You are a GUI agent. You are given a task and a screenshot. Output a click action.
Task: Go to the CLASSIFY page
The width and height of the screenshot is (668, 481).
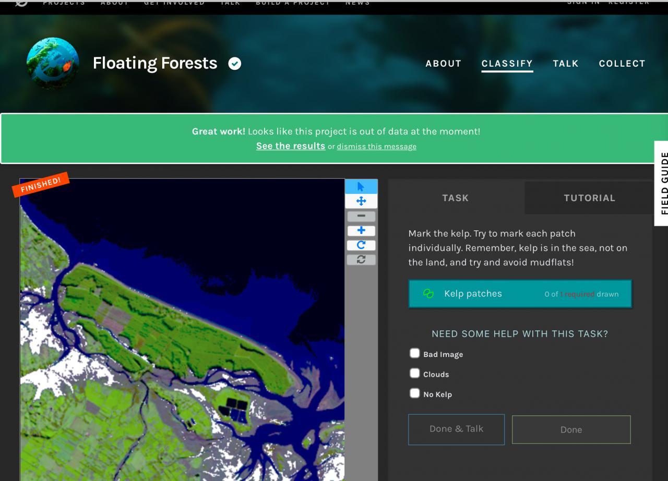(507, 64)
